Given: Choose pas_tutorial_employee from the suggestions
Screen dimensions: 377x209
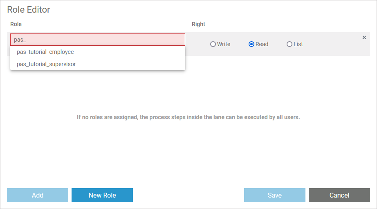Looking at the screenshot, I should 45,52.
